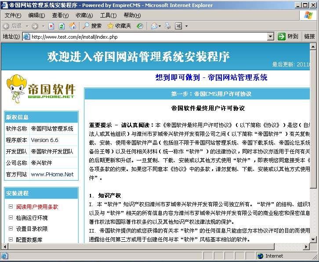Open Favorites (收藏夹) star button

pyautogui.click(x=119, y=26)
